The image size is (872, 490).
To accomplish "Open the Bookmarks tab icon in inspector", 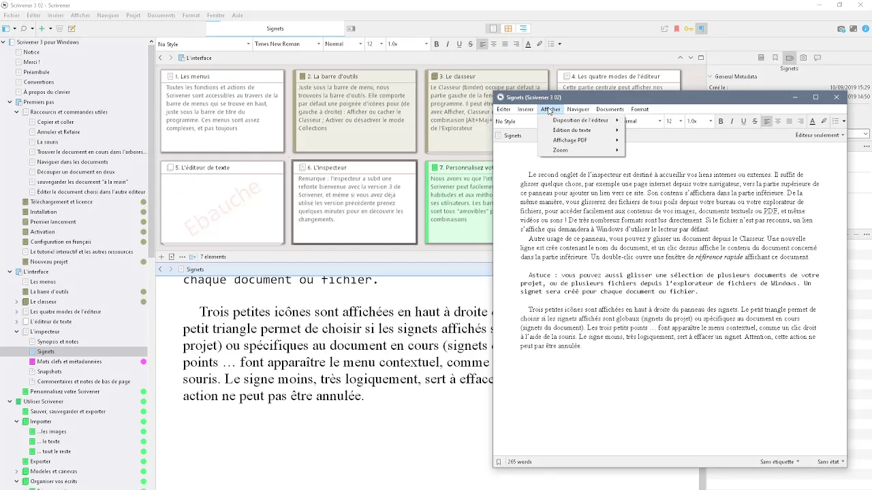I will coord(775,58).
